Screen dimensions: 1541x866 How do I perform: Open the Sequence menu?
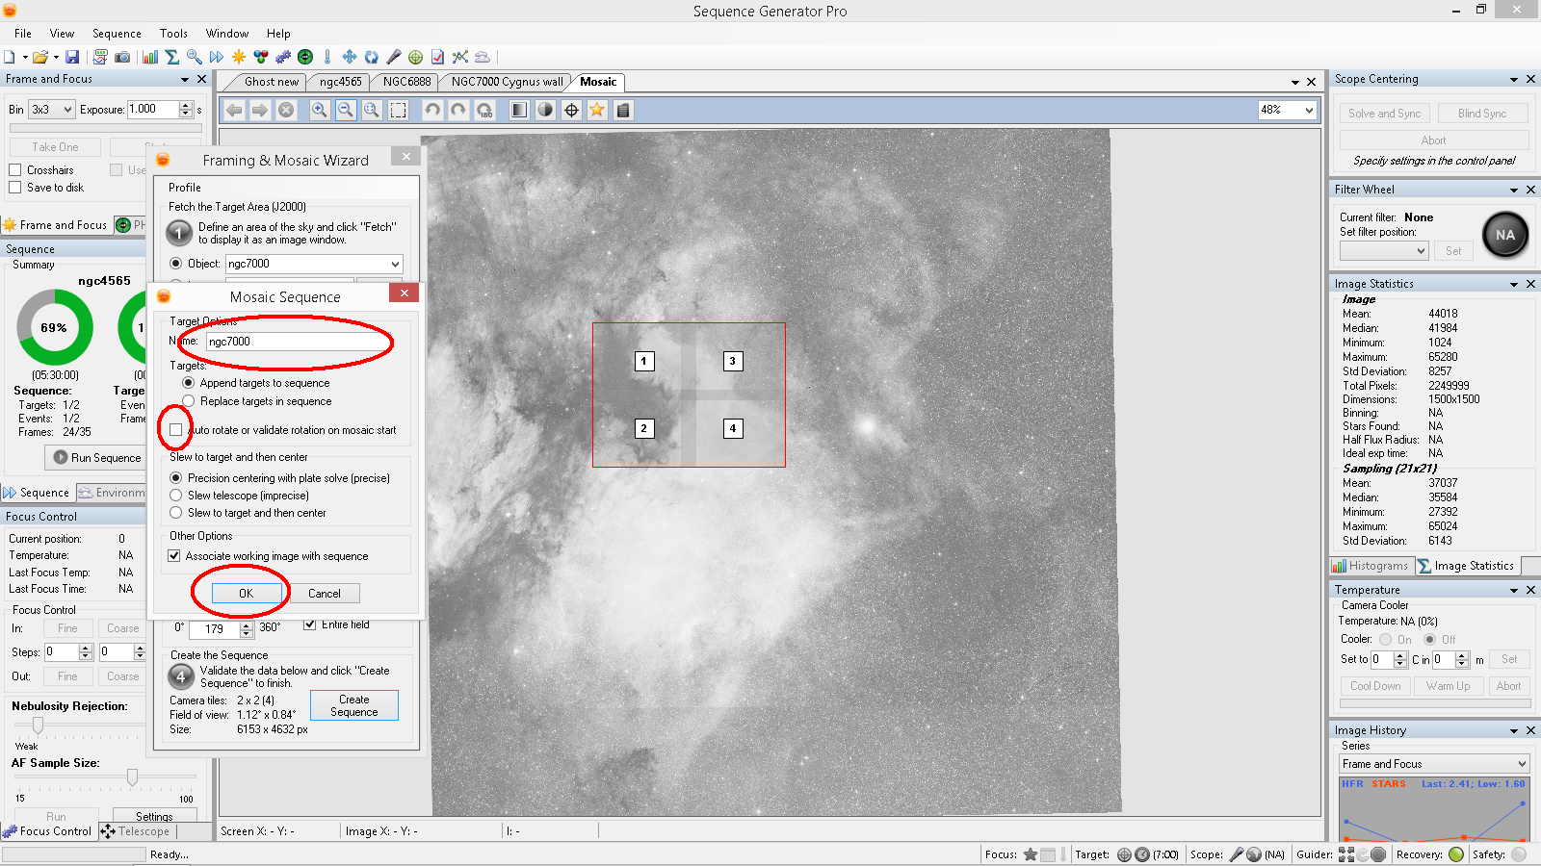[x=117, y=34]
